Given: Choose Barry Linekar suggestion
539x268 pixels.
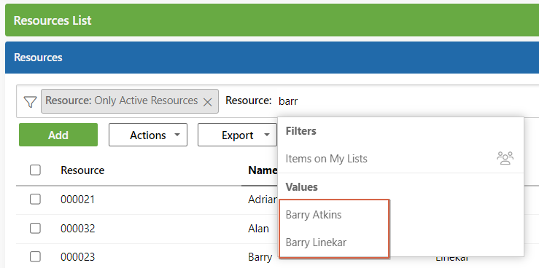Looking at the screenshot, I should tap(316, 243).
